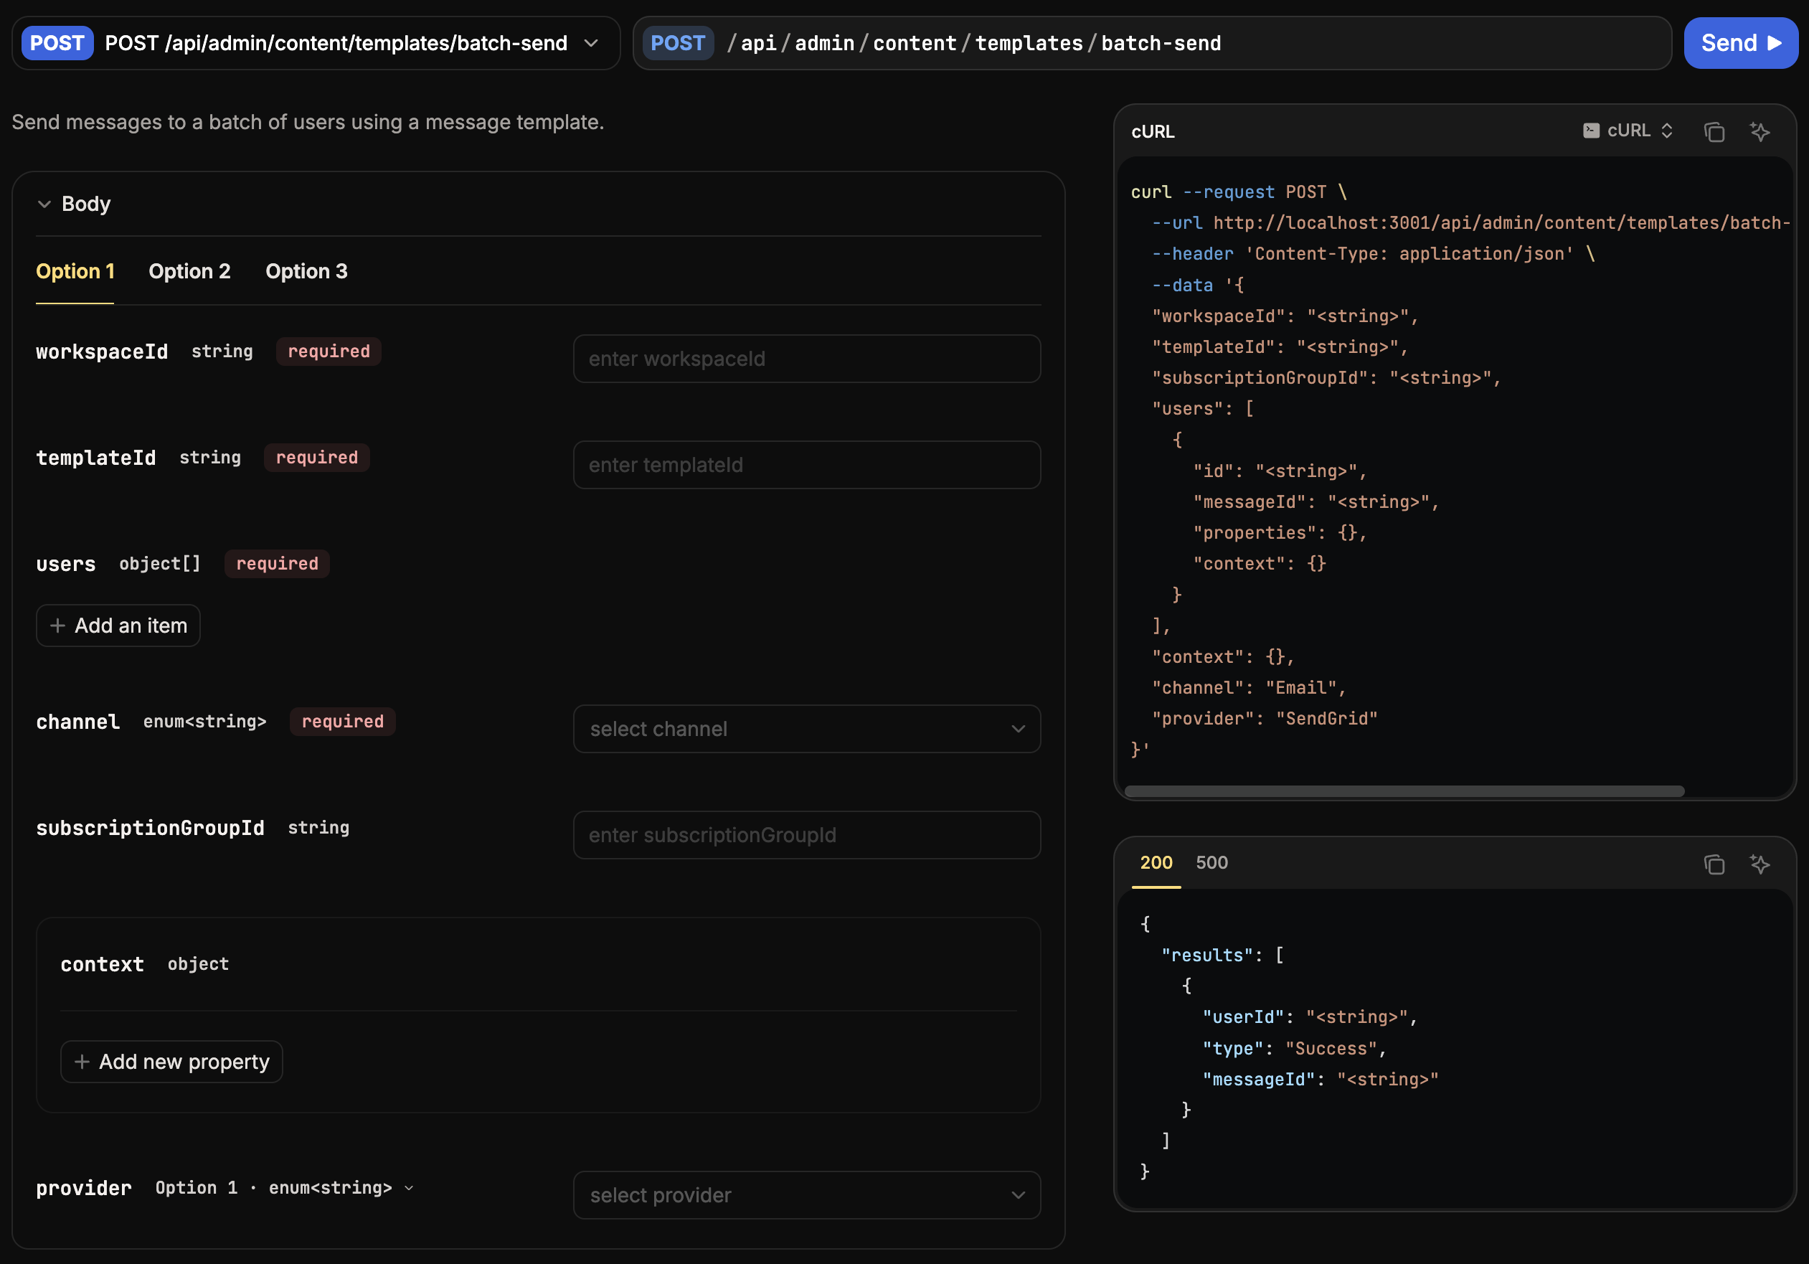Open the endpoint selector dropdown
This screenshot has height=1264, width=1809.
[x=591, y=42]
